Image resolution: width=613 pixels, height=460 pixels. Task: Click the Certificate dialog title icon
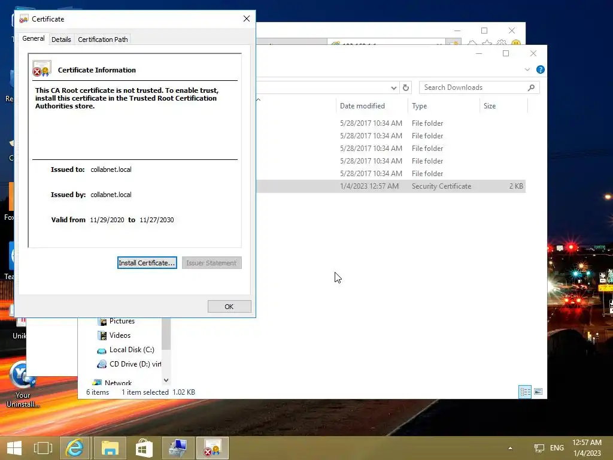point(23,19)
